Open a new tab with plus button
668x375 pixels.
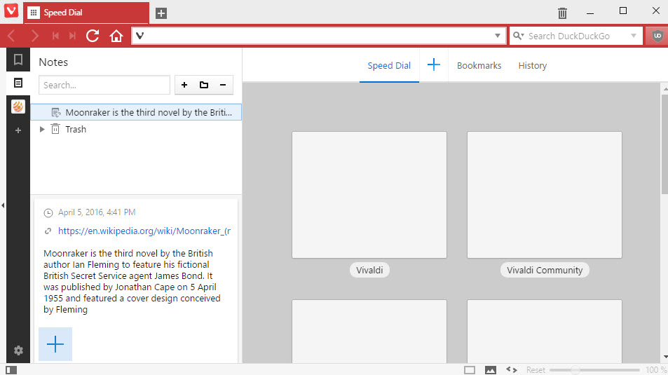[x=161, y=13]
